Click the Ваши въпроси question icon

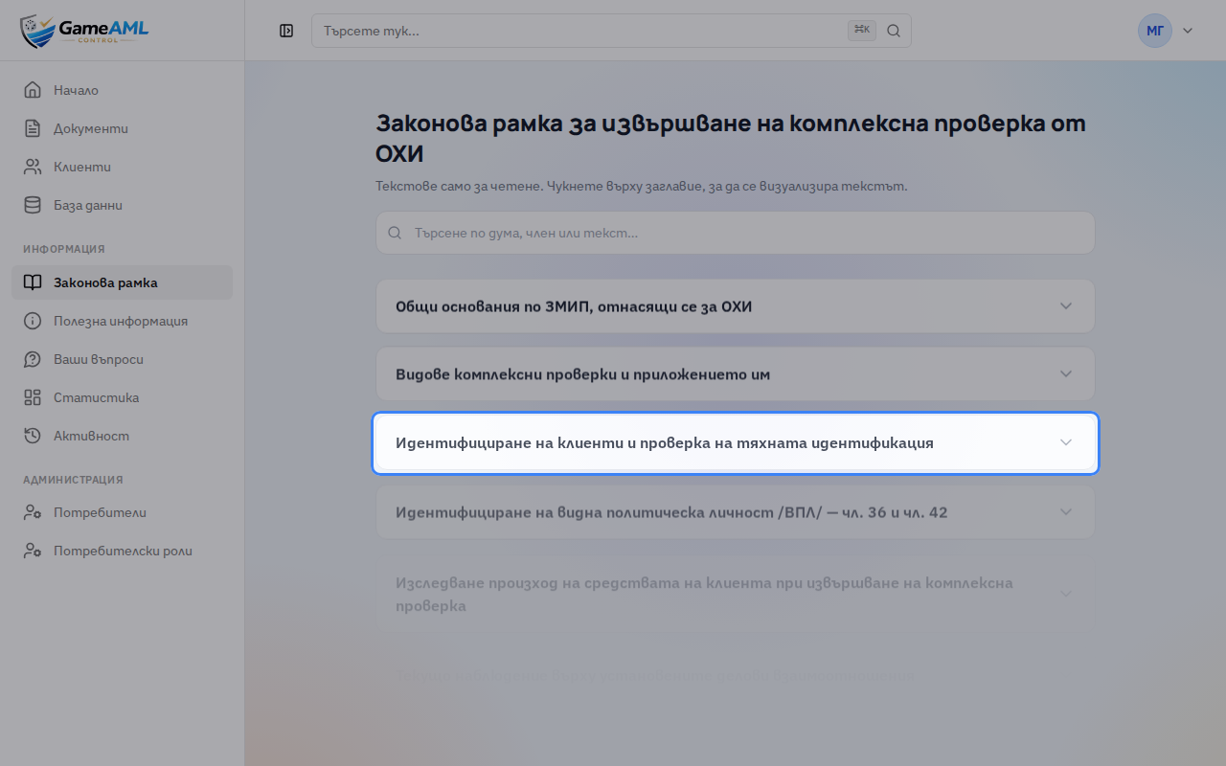point(33,359)
